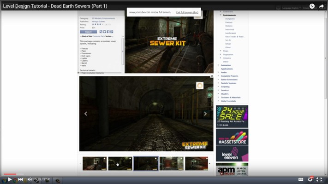
Task: Play the YouTube video
Action: coord(10,179)
